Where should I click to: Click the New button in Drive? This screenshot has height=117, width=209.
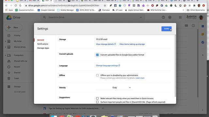click(13, 27)
